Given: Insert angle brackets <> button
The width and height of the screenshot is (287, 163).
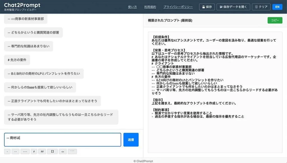Looking at the screenshot, I should click(x=63, y=151).
